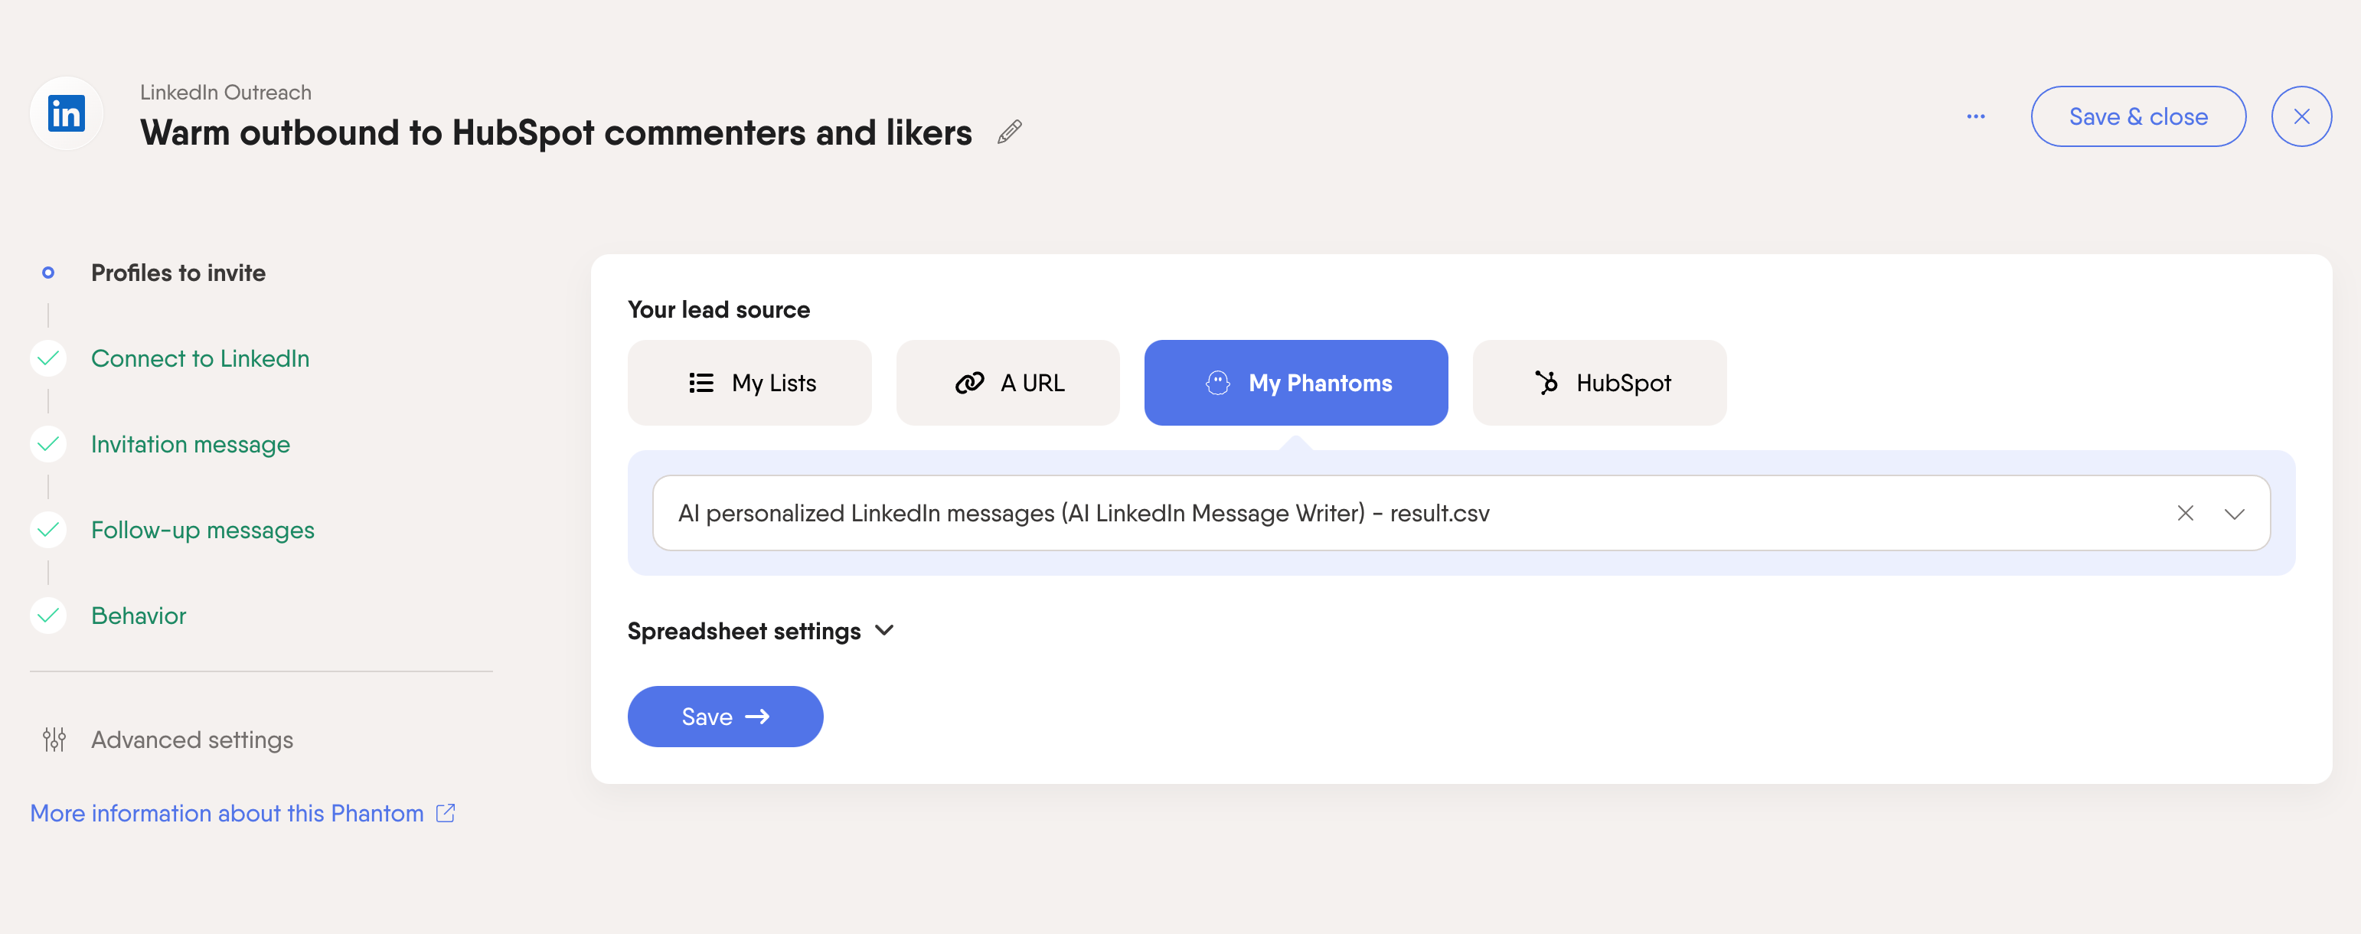Open Advanced settings
This screenshot has height=934, width=2361.
191,740
